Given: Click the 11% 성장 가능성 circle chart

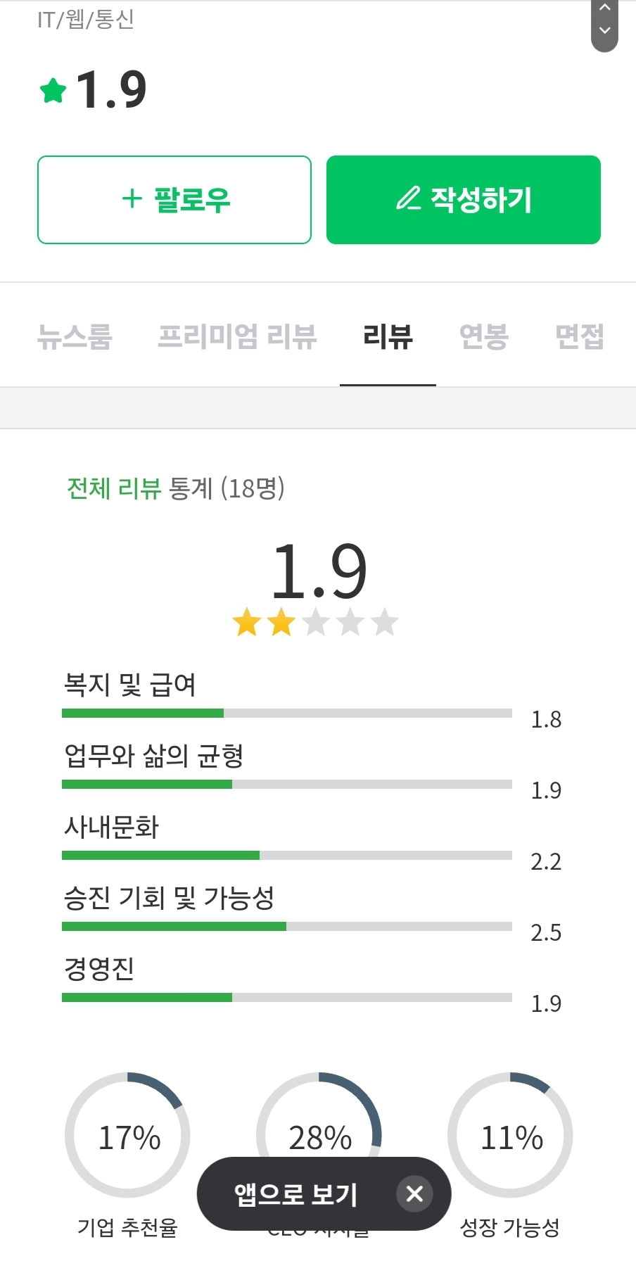Looking at the screenshot, I should (x=510, y=1135).
